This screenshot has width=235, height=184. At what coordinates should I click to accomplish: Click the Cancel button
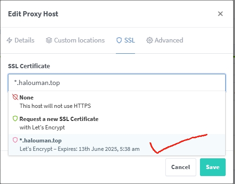[x=181, y=167]
